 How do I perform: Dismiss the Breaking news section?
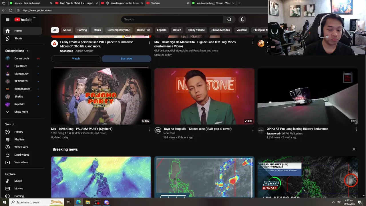point(354,149)
